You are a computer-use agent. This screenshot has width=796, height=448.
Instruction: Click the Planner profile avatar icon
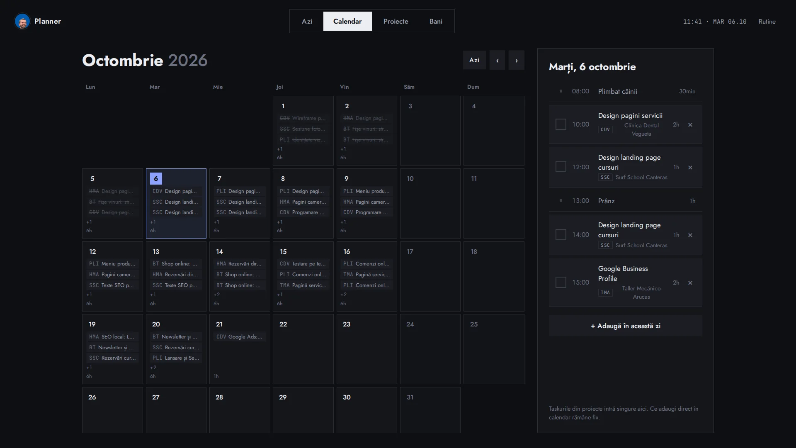(22, 21)
